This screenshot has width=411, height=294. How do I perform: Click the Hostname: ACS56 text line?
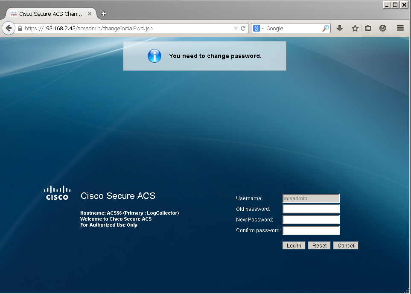[x=129, y=213]
